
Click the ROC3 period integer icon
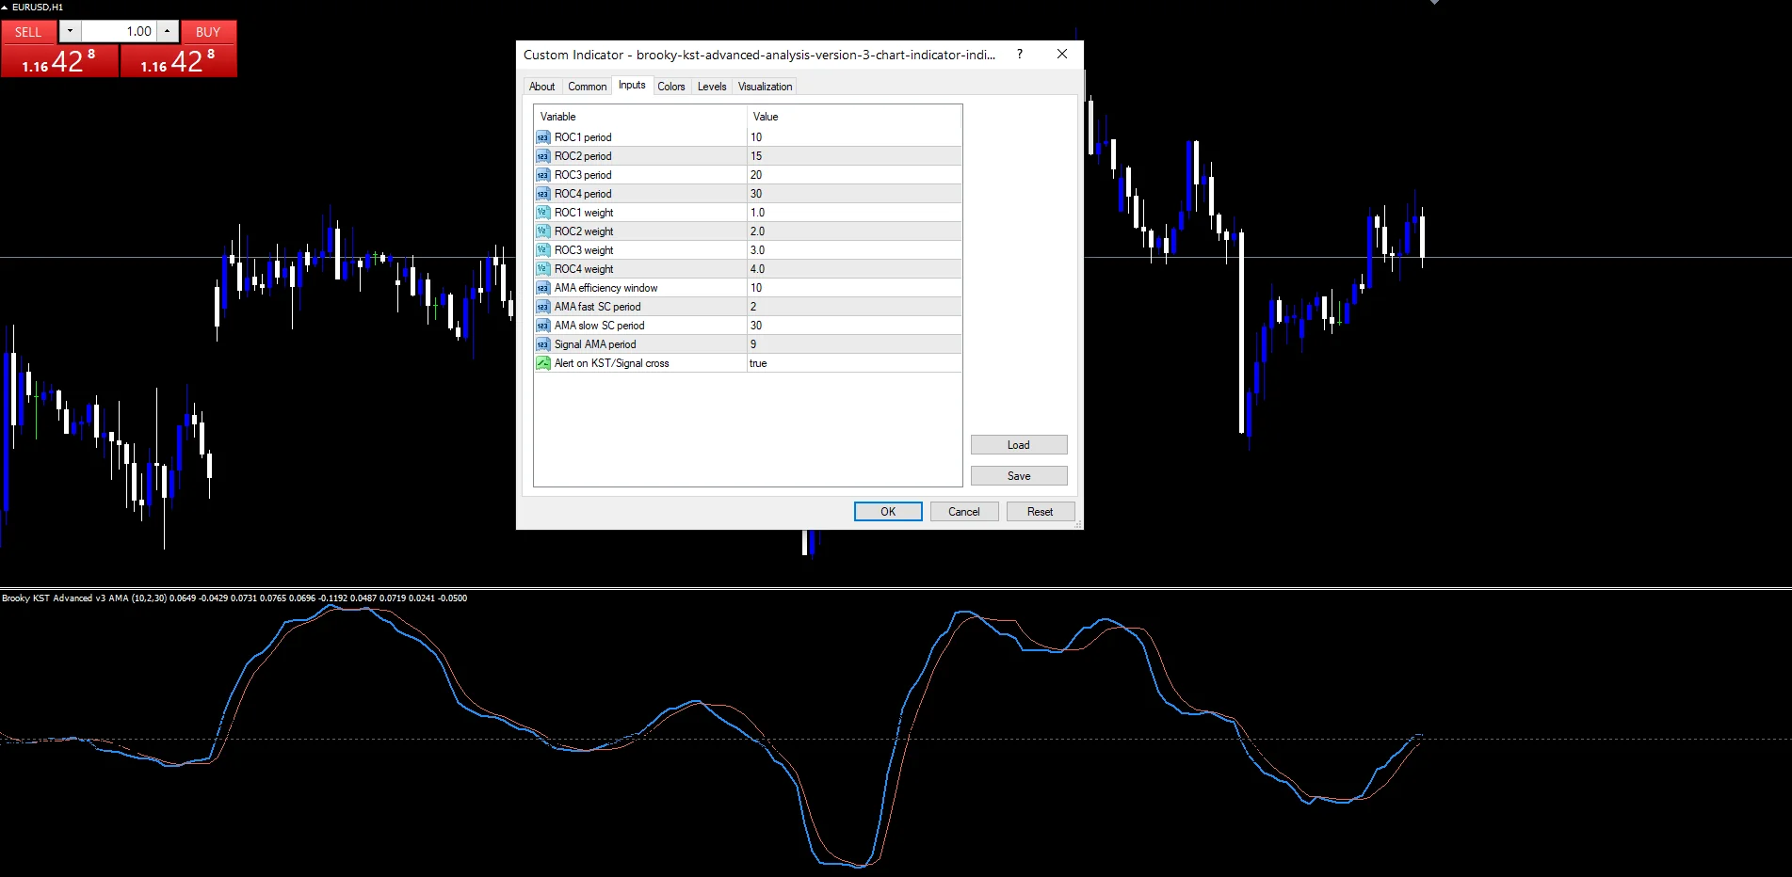(x=542, y=175)
